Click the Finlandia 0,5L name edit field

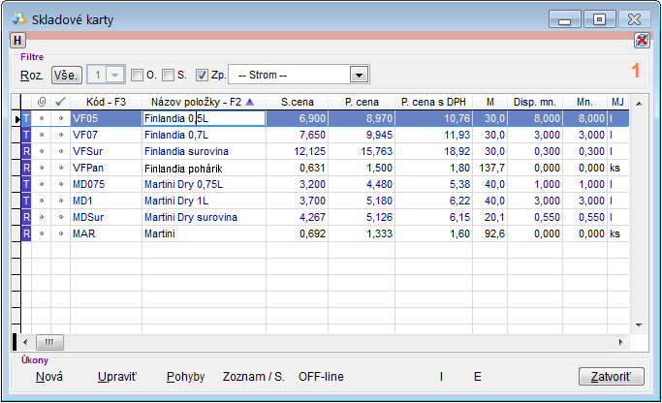[203, 118]
